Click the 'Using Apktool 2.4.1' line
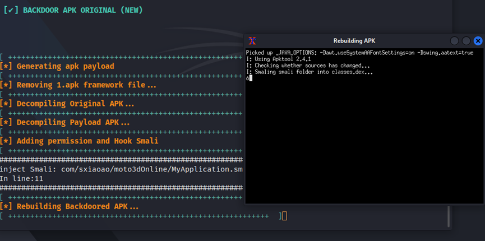The width and height of the screenshot is (485, 241). tap(278, 59)
